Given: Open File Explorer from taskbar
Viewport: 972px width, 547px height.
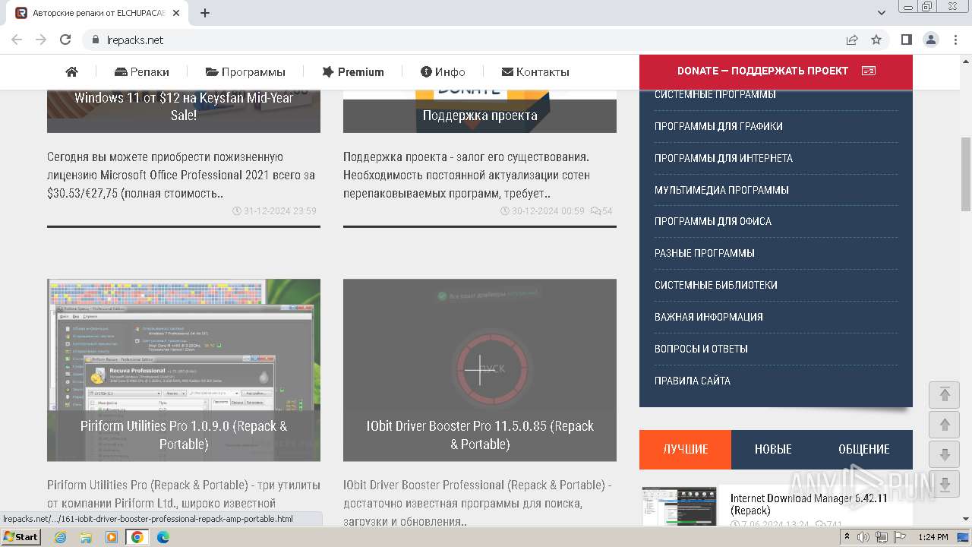Looking at the screenshot, I should (86, 537).
